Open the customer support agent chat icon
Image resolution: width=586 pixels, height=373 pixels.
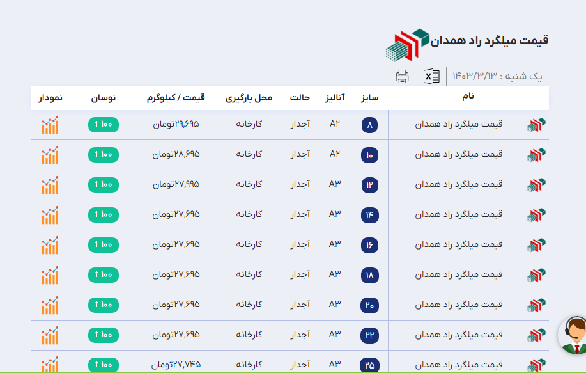(574, 335)
